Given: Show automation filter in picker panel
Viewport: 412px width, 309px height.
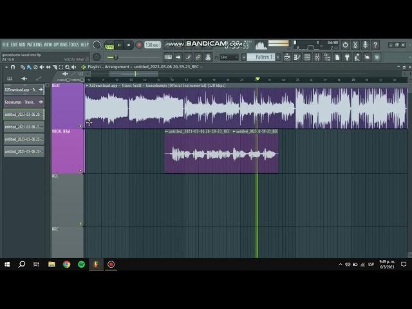Looking at the screenshot, I should click(x=39, y=79).
